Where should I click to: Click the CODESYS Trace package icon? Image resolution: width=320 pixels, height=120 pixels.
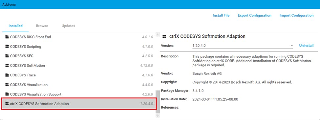[7, 75]
